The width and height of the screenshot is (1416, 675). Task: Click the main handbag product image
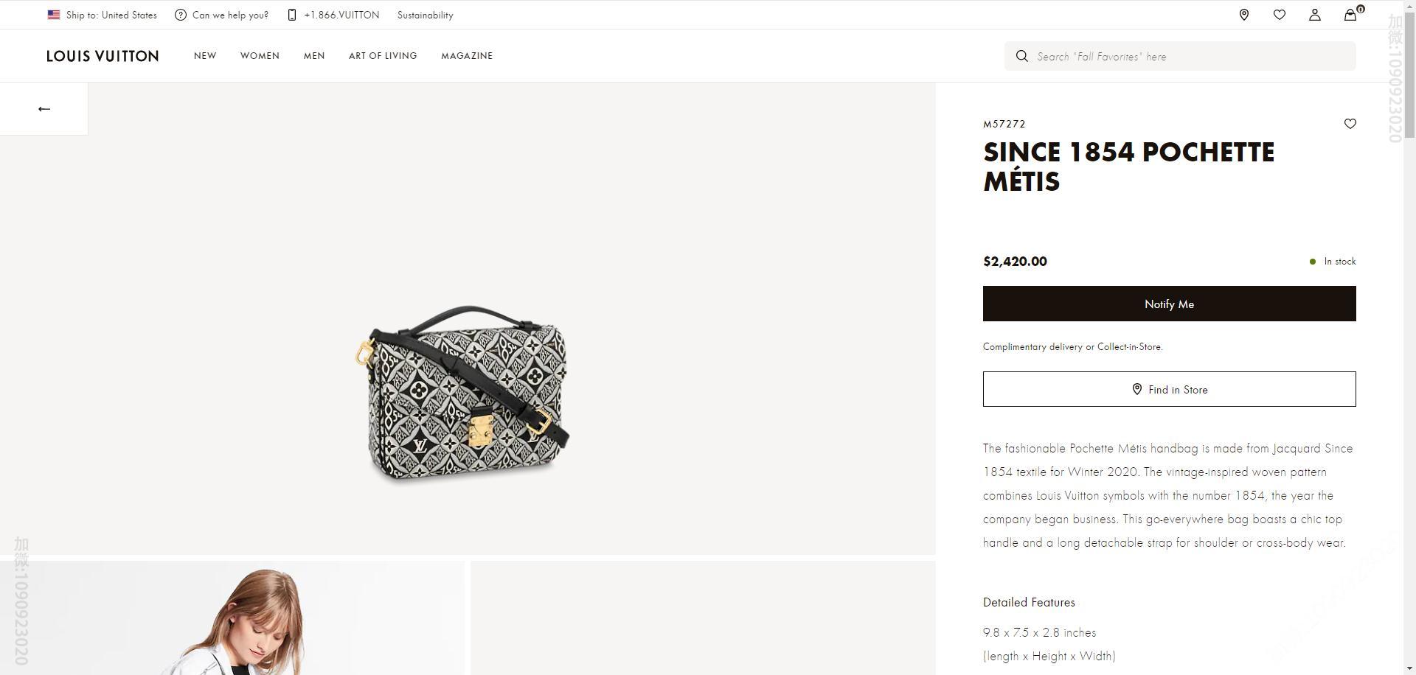point(465,394)
